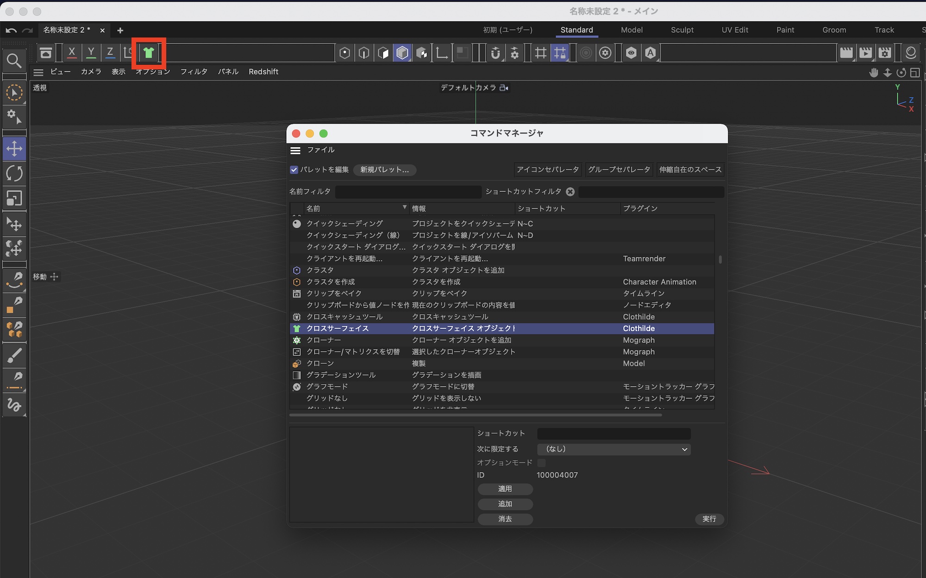Switch to the Sculpt layout tab
The height and width of the screenshot is (578, 926).
pyautogui.click(x=682, y=30)
